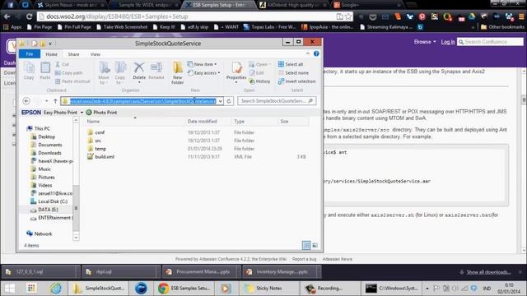Select the temp folder
The height and width of the screenshot is (296, 527).
(x=100, y=149)
